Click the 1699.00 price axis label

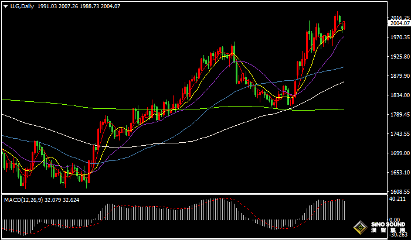coord(399,153)
